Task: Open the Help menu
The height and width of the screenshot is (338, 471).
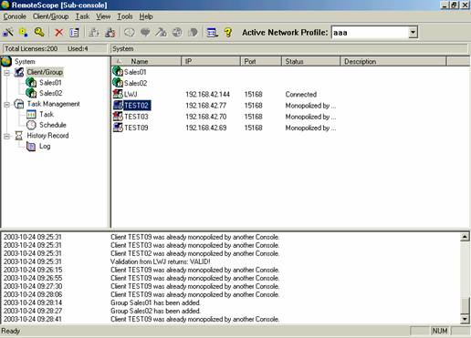Action: 146,16
